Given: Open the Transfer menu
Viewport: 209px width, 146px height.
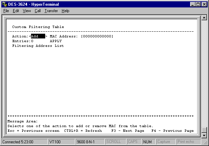Looking at the screenshot, I should coord(51,11).
